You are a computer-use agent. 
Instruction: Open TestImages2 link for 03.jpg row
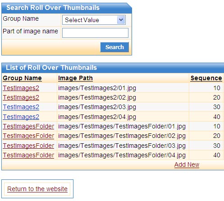[x=21, y=107]
